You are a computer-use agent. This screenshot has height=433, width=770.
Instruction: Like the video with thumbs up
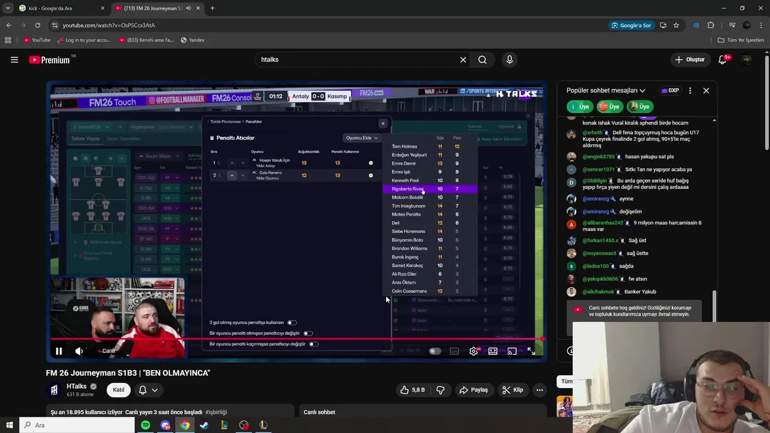click(x=412, y=390)
